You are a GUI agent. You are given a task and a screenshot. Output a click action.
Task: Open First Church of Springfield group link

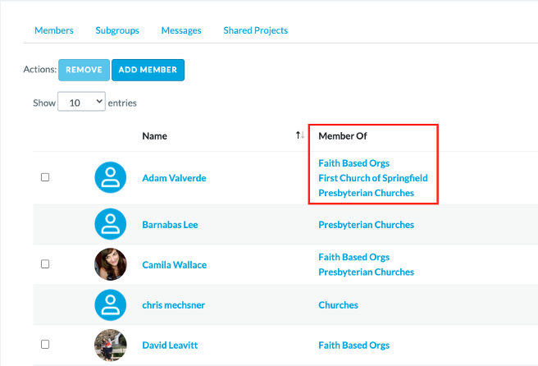click(x=373, y=178)
